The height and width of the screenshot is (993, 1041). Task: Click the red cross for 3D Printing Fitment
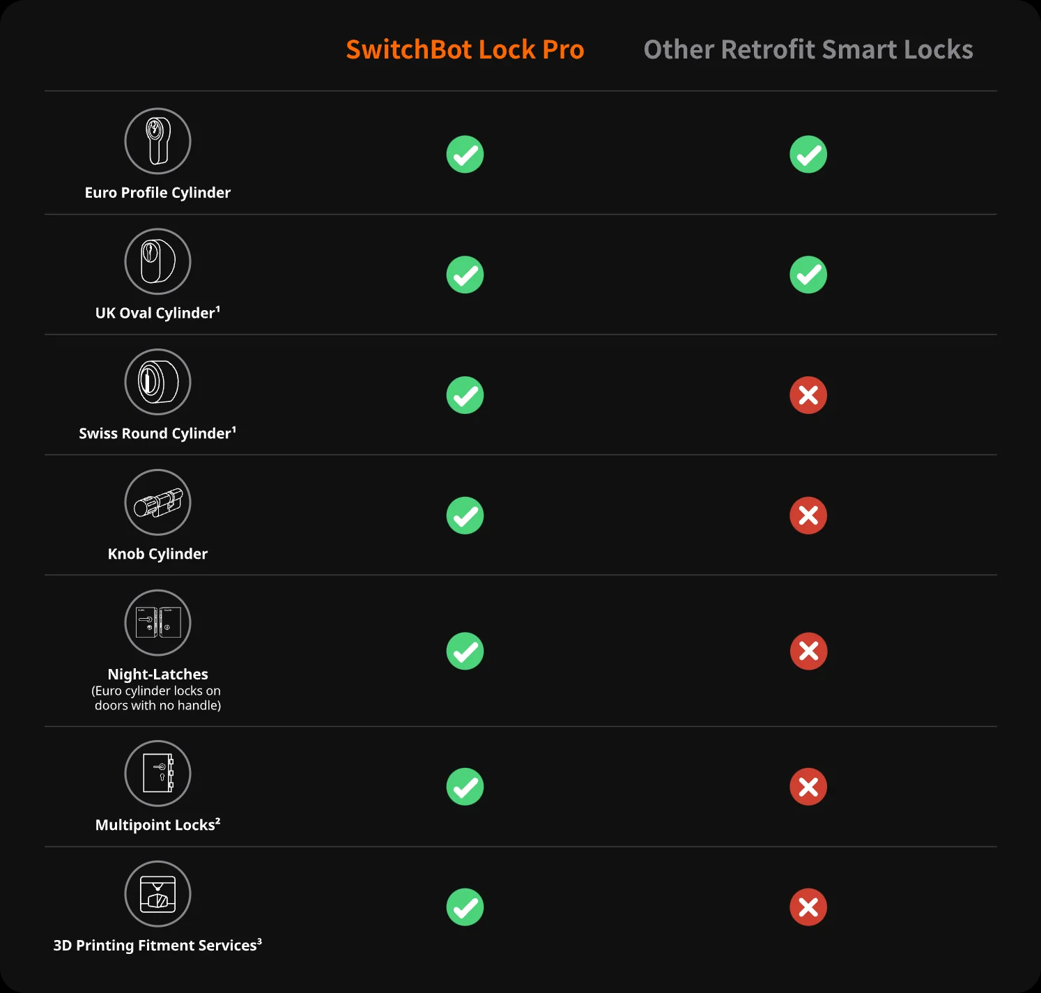pos(808,907)
